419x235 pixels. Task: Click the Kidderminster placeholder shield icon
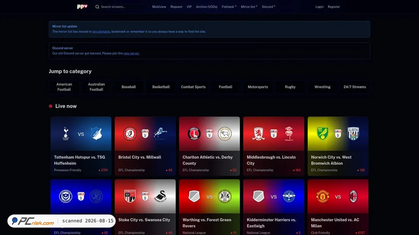258,197
